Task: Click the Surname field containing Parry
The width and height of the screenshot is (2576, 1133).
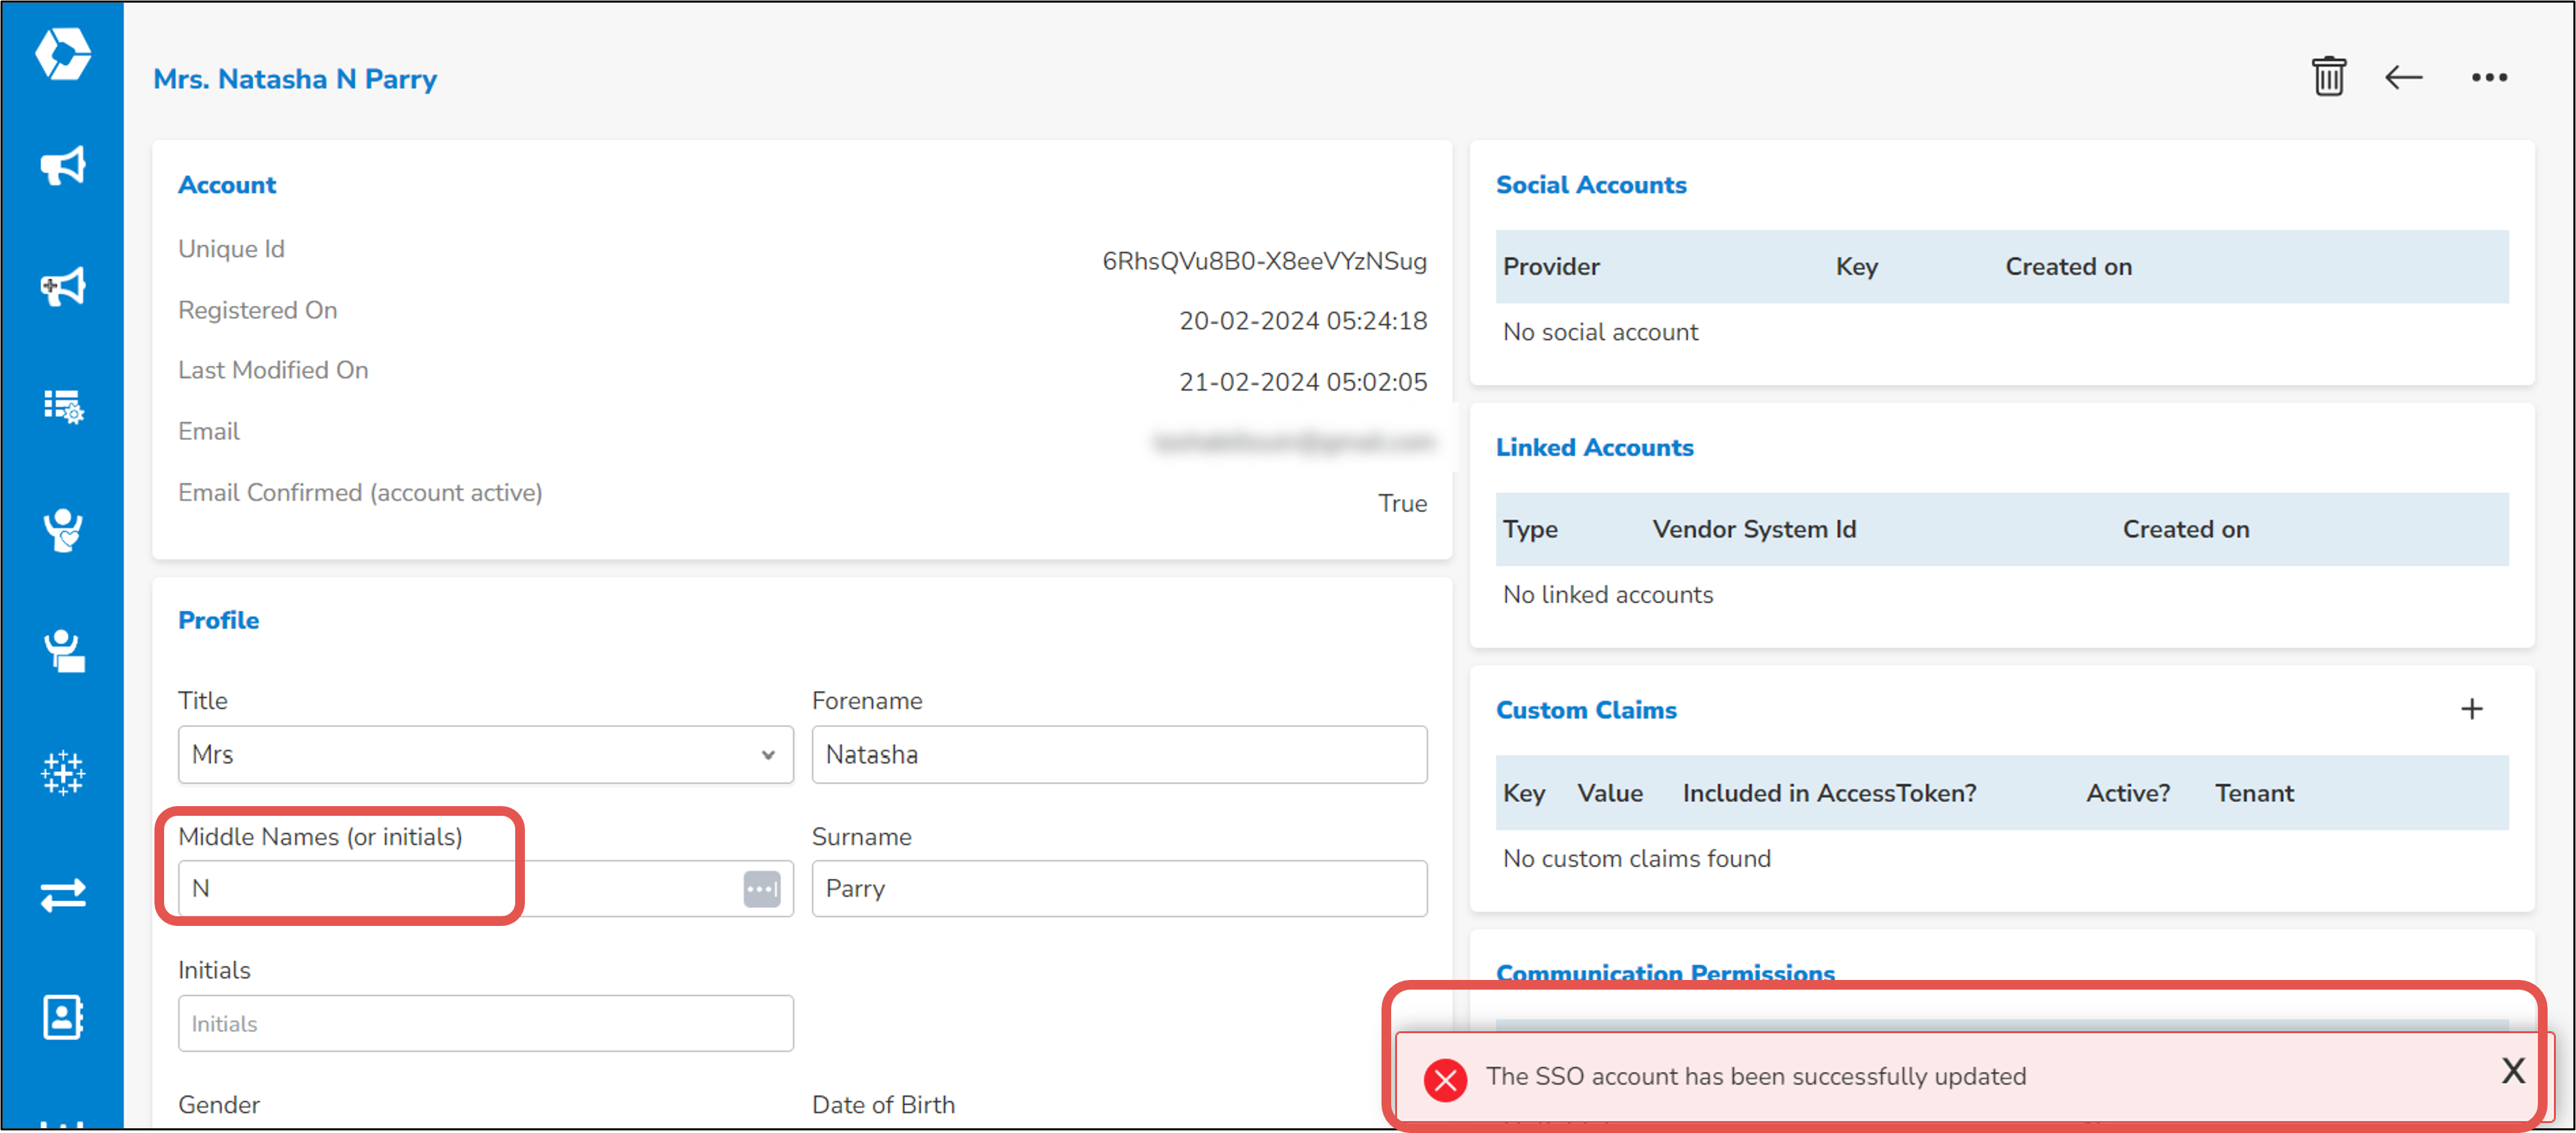Action: coord(1119,888)
